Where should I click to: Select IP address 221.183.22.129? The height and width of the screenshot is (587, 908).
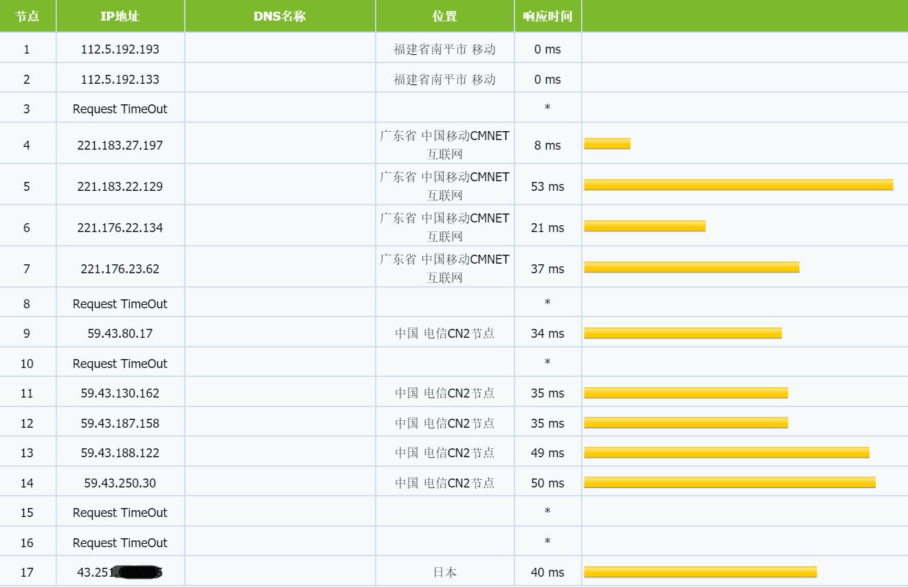point(120,187)
